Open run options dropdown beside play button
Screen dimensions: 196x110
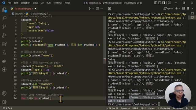[x=93, y=9]
